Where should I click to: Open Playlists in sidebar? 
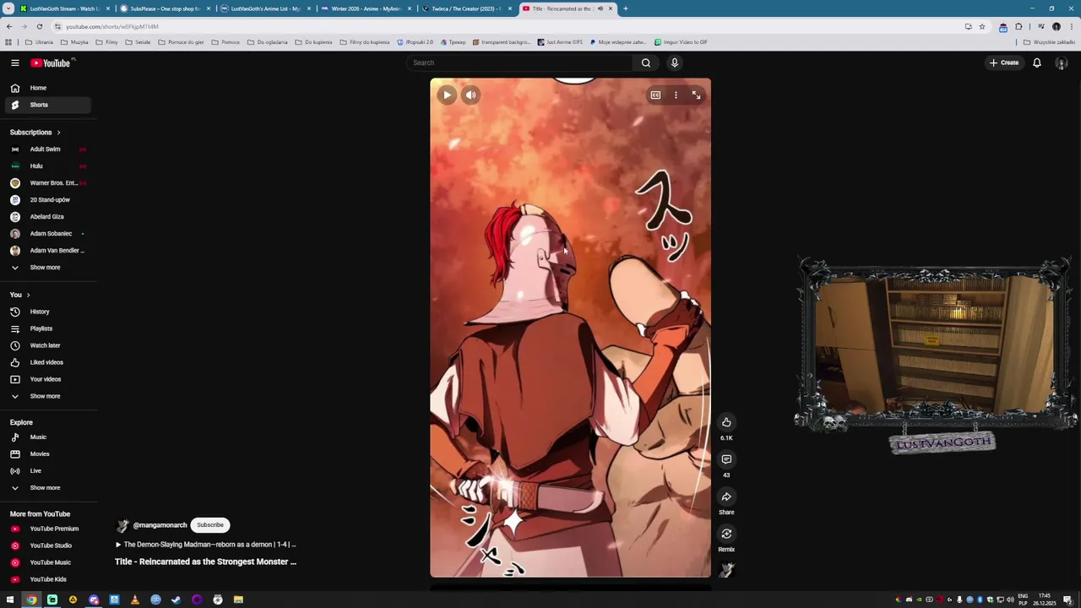48,328
